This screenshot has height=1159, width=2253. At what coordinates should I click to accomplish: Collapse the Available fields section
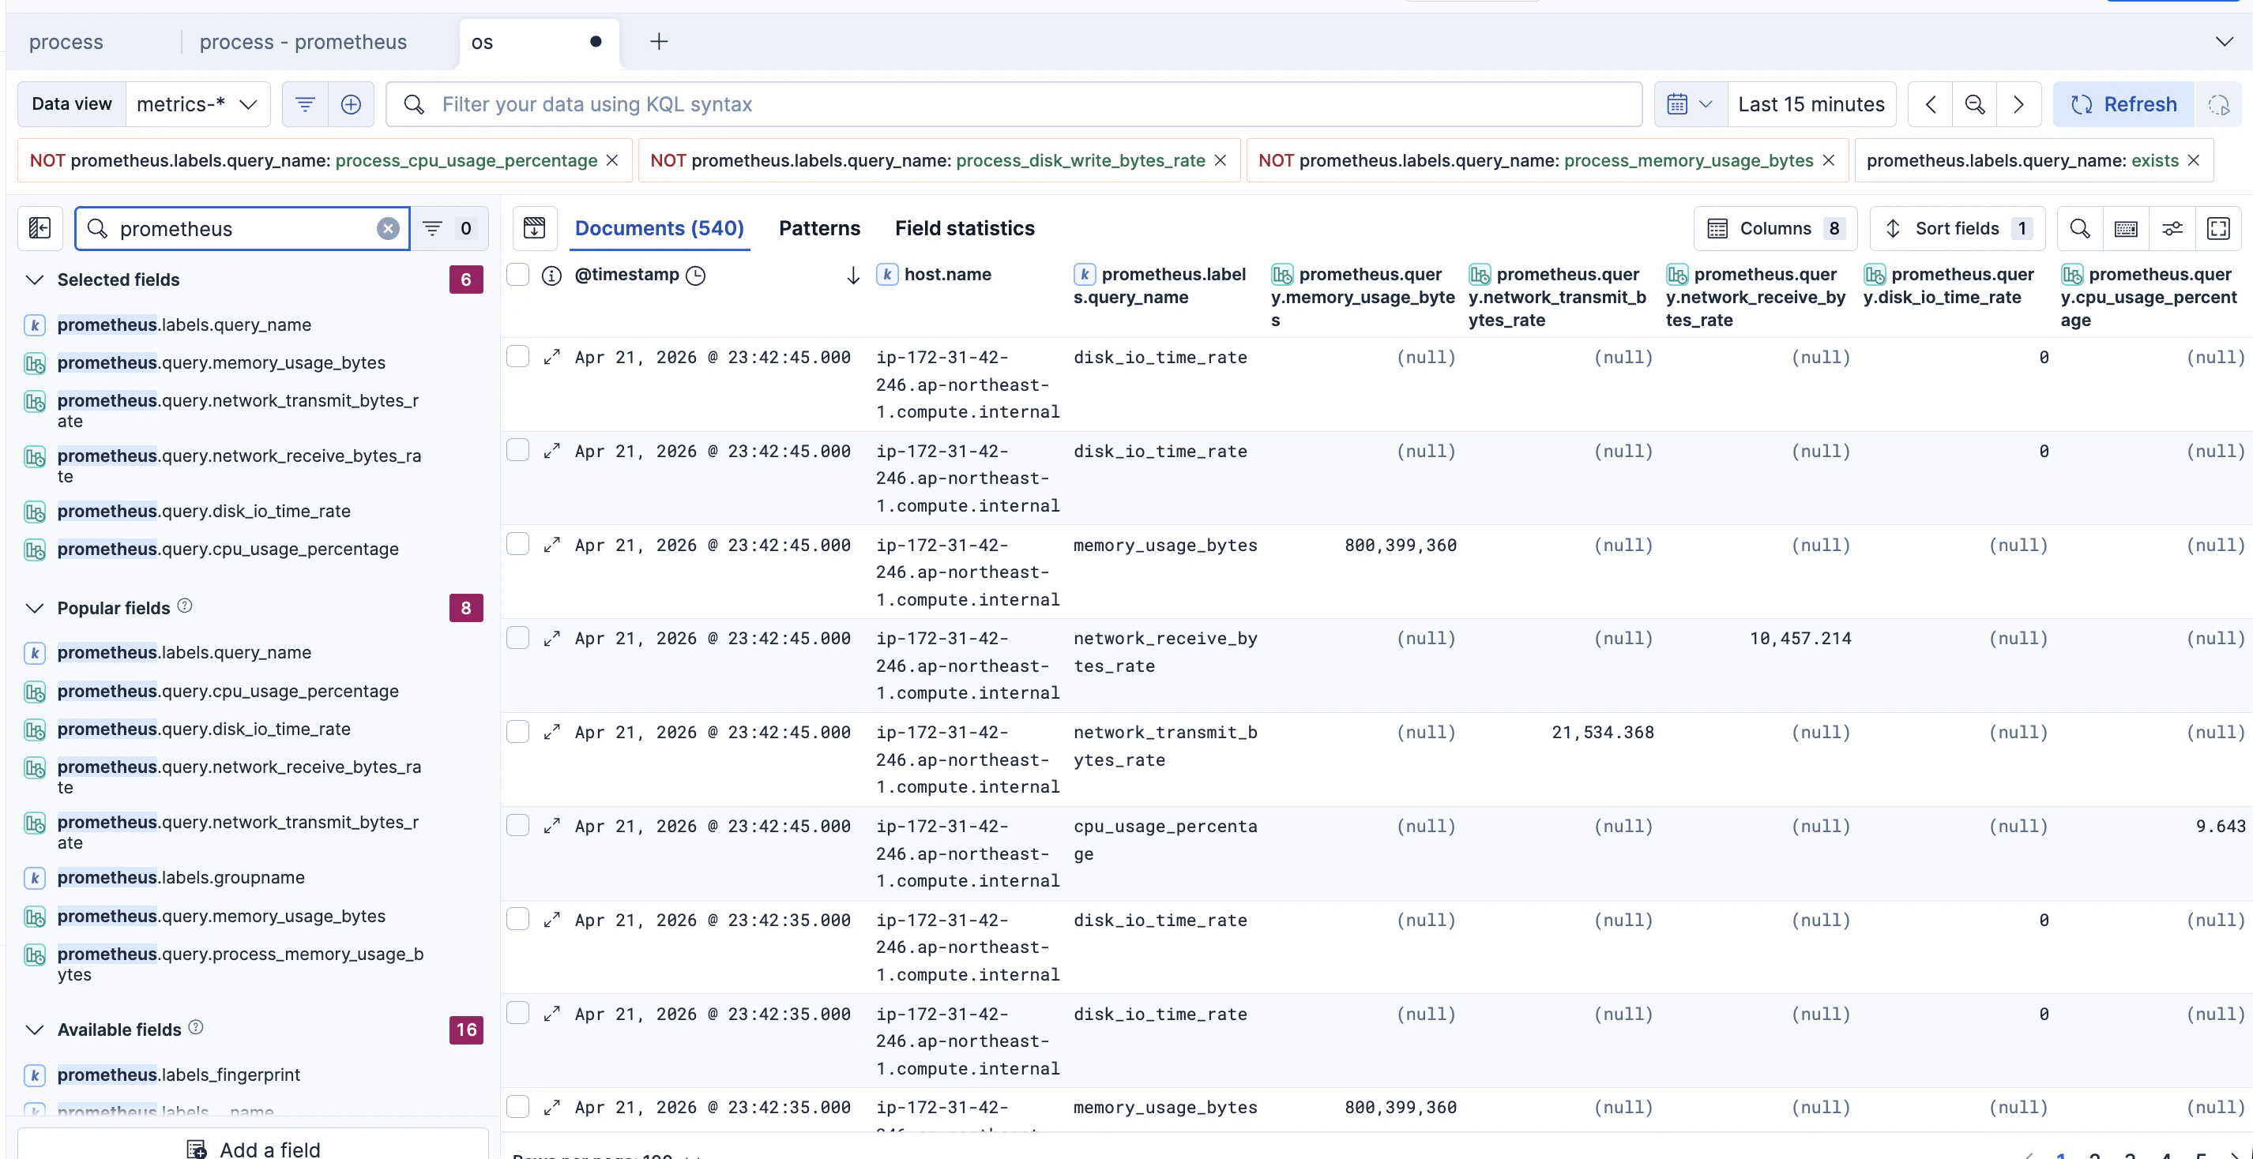click(35, 1030)
